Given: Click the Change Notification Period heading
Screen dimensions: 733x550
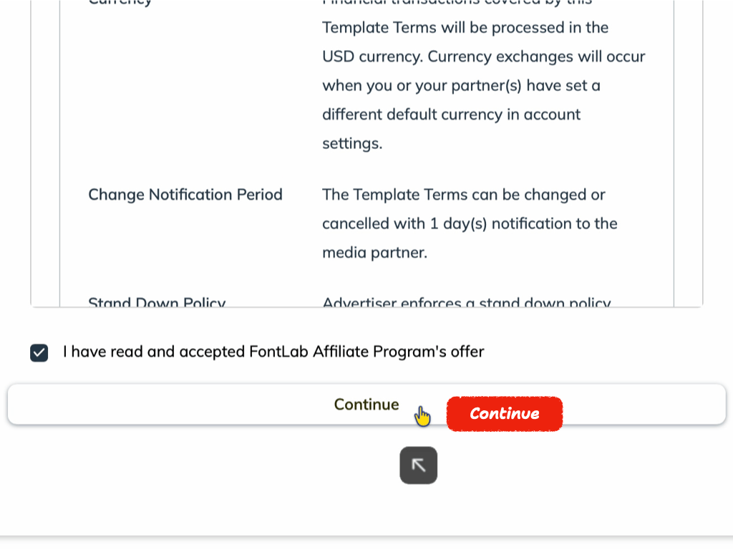Looking at the screenshot, I should [x=185, y=194].
